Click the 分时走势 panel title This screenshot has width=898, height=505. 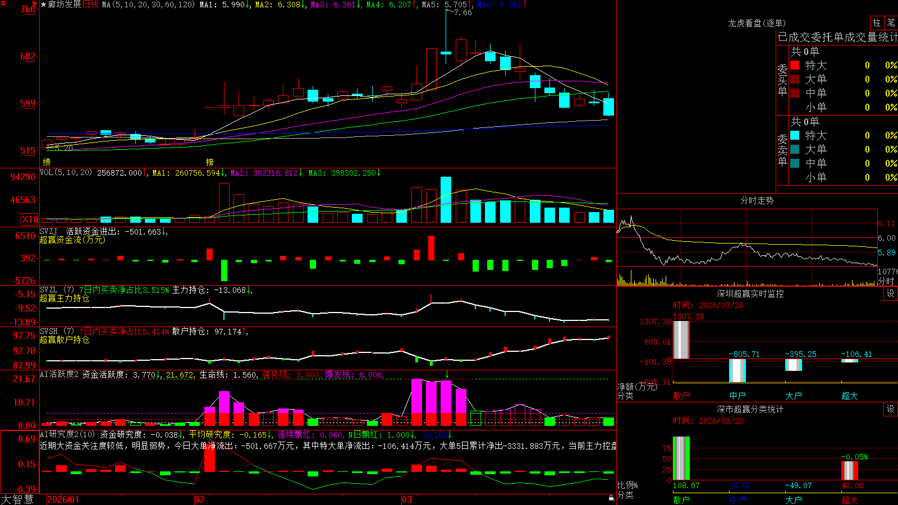pyautogui.click(x=757, y=200)
